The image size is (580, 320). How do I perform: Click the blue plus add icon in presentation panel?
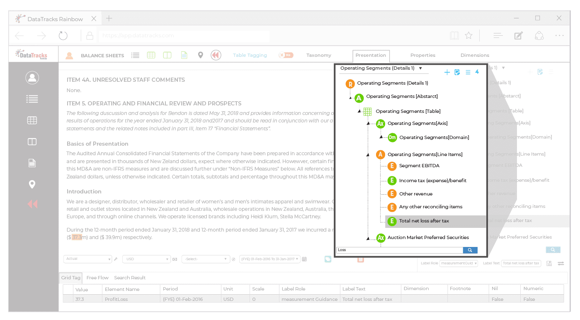[447, 72]
